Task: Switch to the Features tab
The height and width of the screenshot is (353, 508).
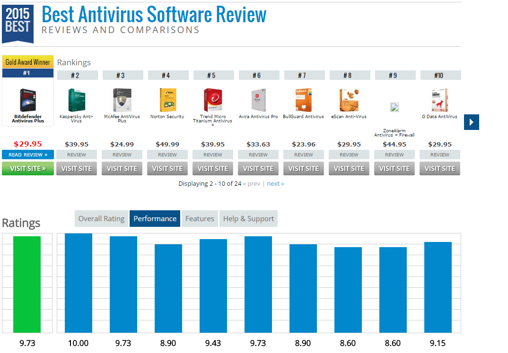Action: click(200, 219)
